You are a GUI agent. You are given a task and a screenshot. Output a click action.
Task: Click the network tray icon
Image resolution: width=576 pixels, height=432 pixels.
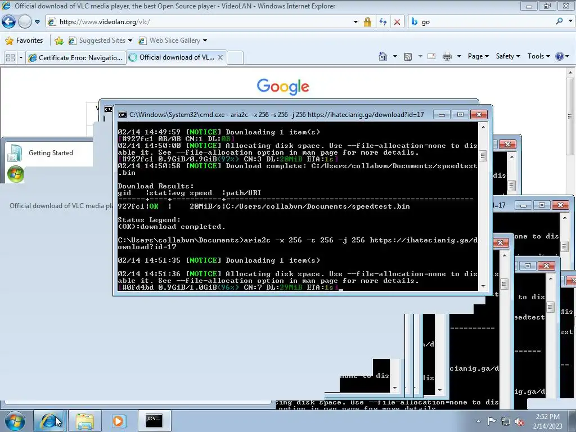point(506,421)
